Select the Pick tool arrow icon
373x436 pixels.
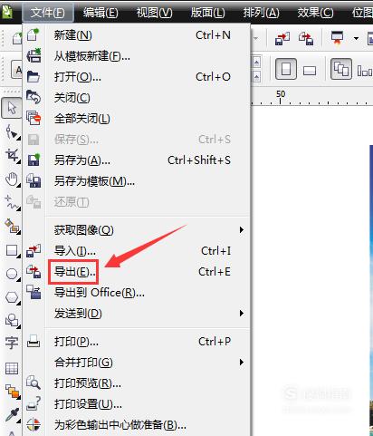point(12,108)
